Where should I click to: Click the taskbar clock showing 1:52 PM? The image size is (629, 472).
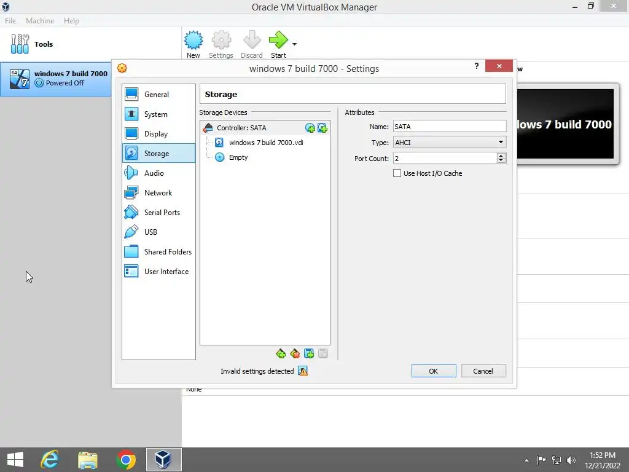(x=603, y=460)
